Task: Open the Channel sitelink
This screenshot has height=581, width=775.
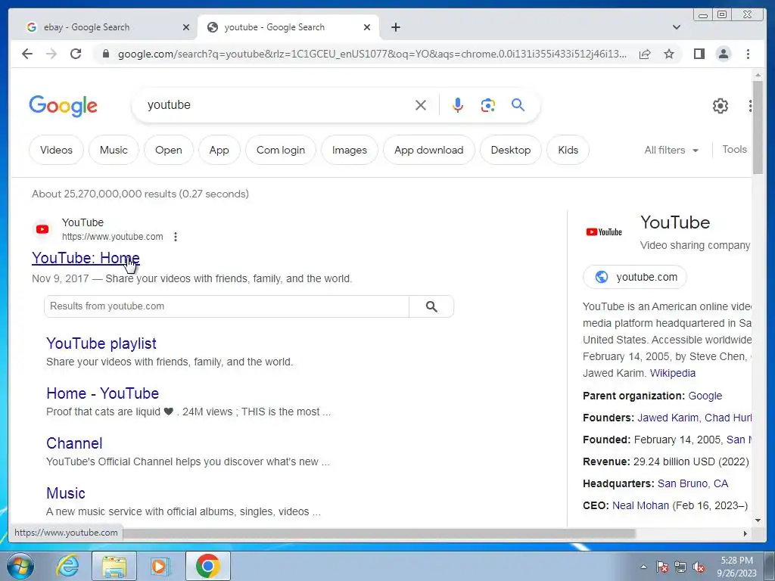Action: 74,443
